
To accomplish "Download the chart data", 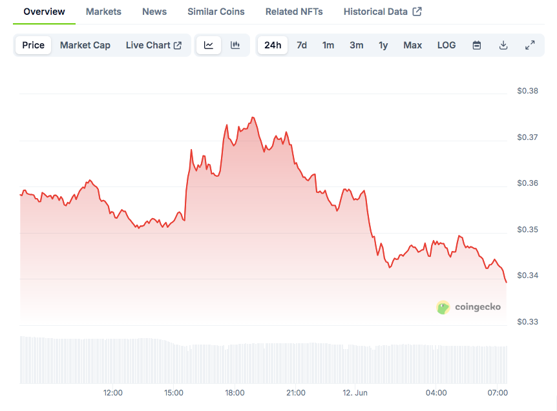I will pyautogui.click(x=503, y=45).
